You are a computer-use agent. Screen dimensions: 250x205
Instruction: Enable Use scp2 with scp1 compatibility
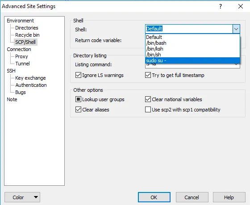148,110
